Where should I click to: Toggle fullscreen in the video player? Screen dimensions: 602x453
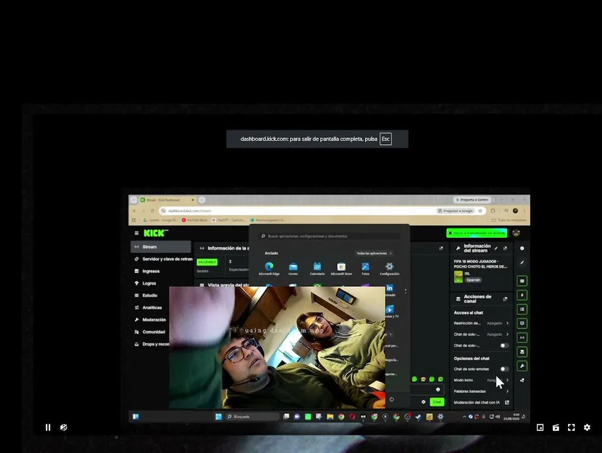click(571, 427)
